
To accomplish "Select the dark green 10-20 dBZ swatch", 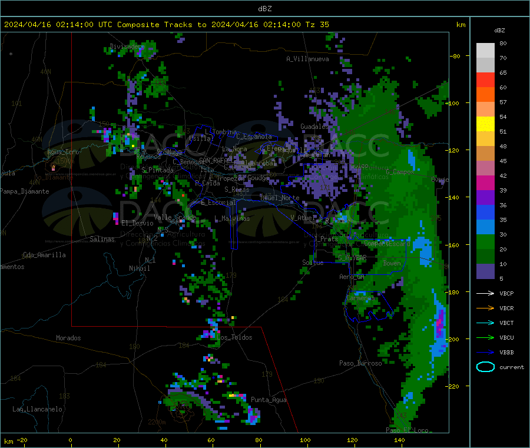I will click(x=485, y=257).
